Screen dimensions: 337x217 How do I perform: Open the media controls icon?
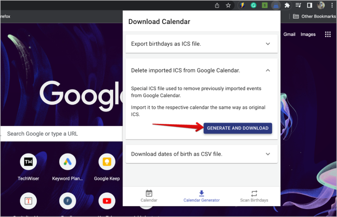(x=298, y=5)
